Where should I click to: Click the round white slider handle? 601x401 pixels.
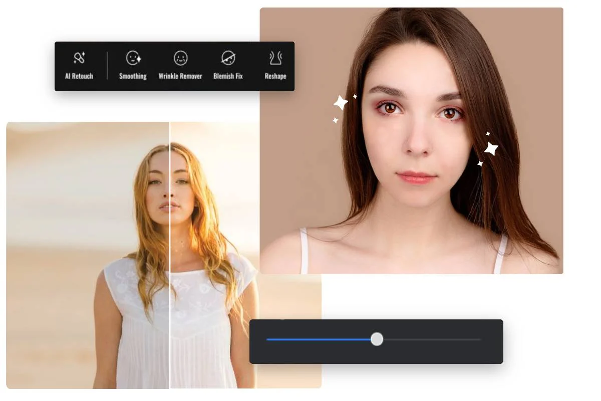point(377,339)
